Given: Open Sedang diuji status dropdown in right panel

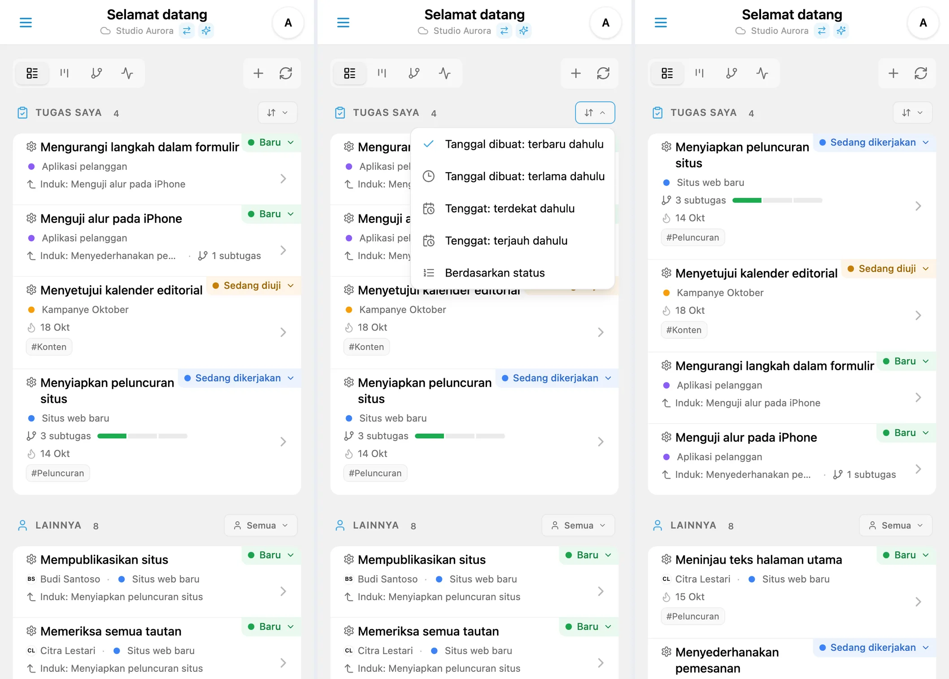Looking at the screenshot, I should tap(888, 269).
